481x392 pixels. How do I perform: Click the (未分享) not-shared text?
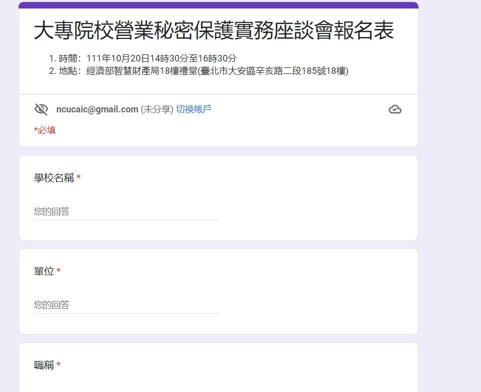(x=157, y=109)
